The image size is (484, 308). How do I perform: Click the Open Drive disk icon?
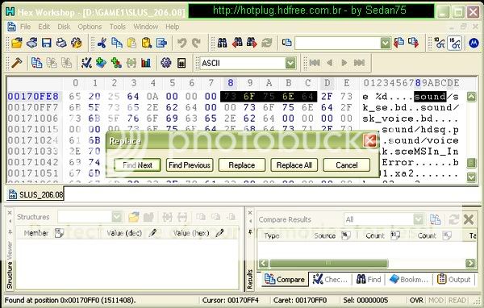[31, 43]
